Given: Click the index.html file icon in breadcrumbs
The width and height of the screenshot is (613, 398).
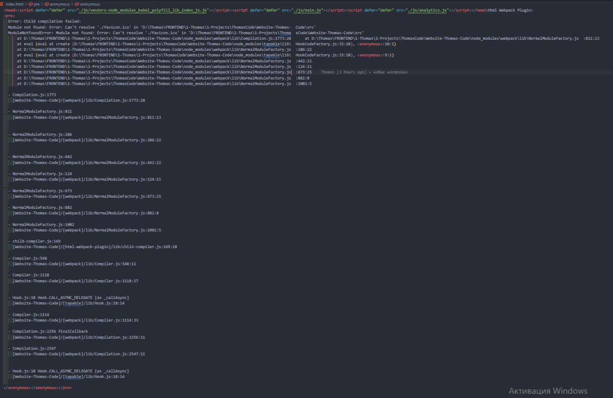Looking at the screenshot, I should tap(2, 4).
